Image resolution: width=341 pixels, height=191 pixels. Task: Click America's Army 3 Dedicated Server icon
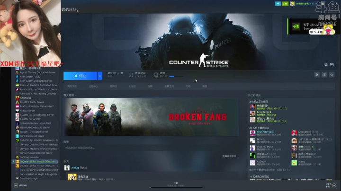[x=17, y=89]
